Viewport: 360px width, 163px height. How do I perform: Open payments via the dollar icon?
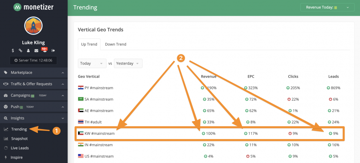pos(13,50)
